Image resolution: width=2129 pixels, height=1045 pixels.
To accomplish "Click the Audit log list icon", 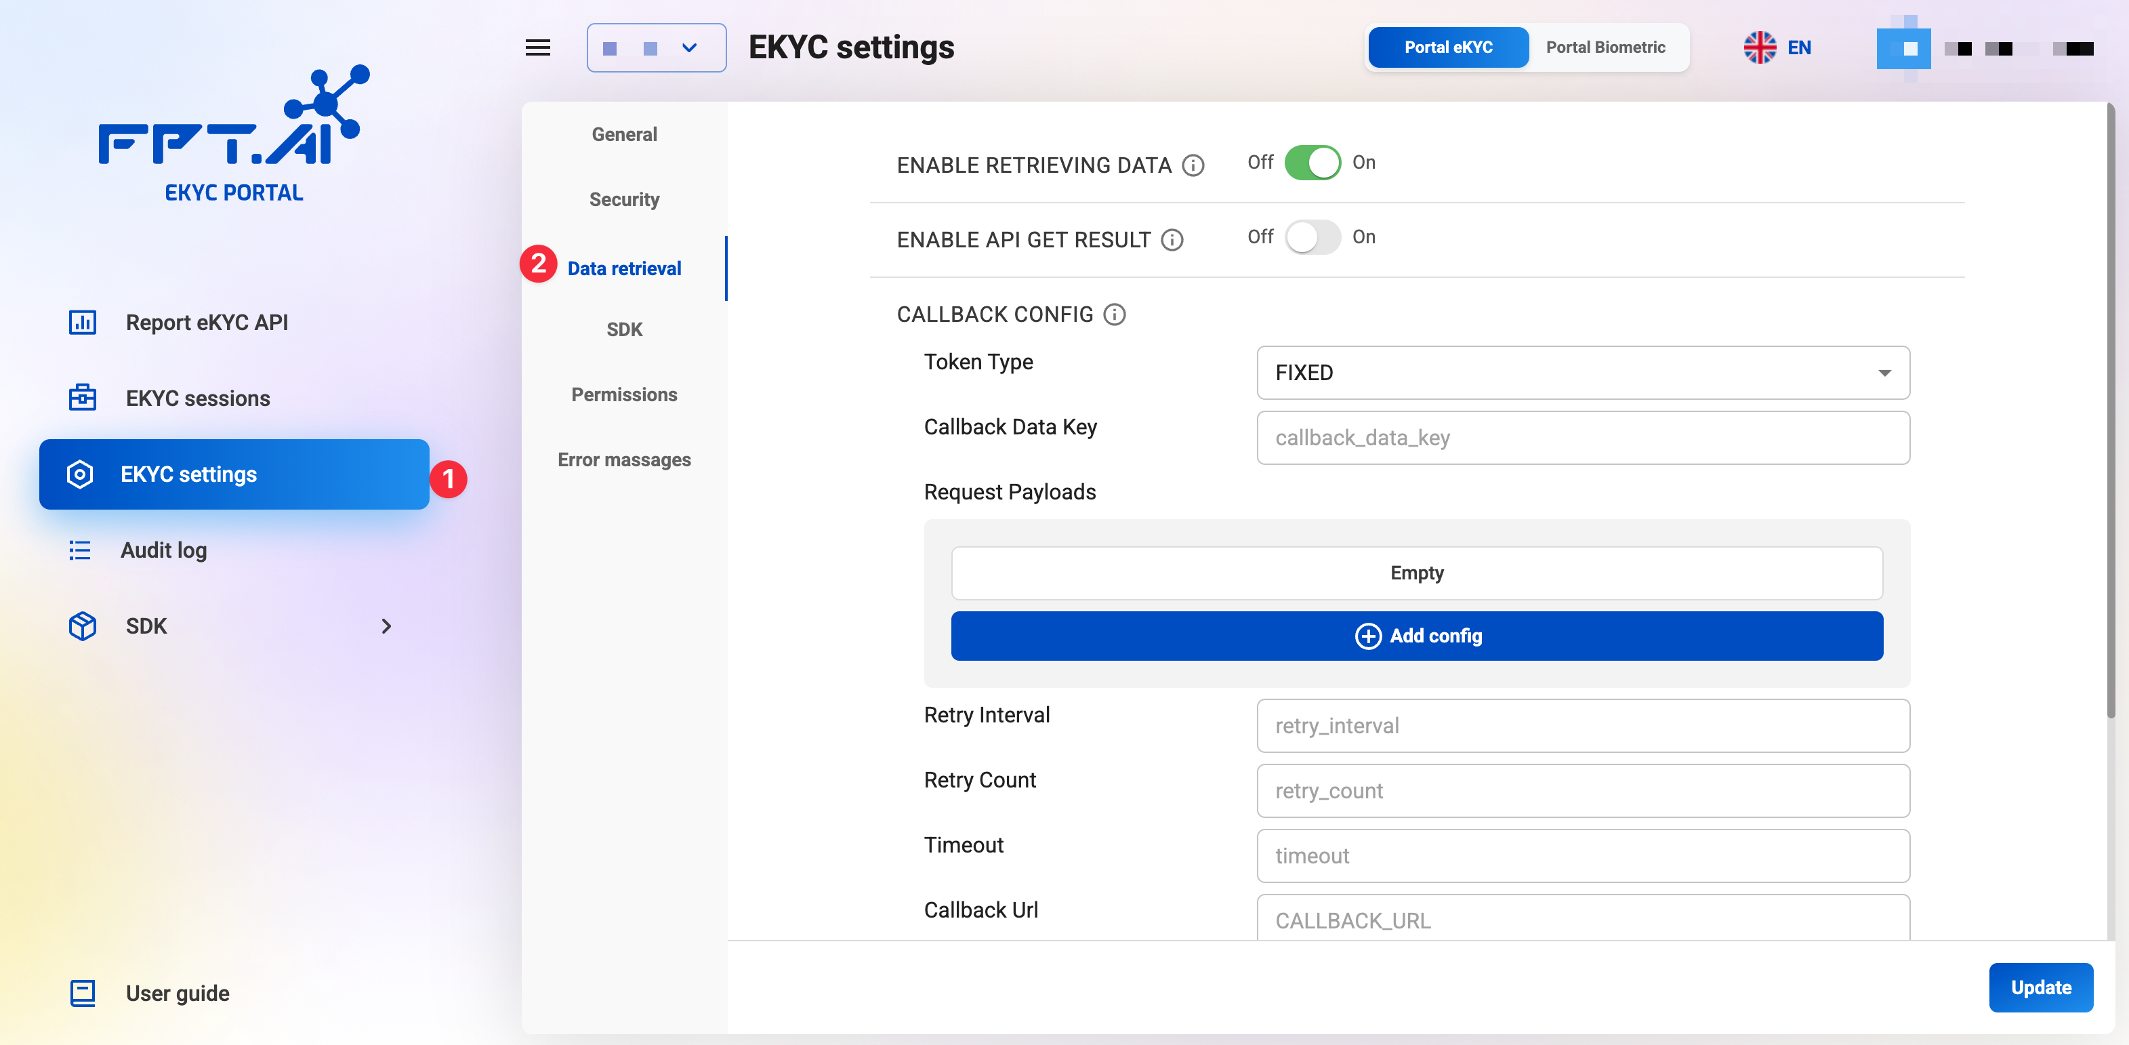I will pos(79,550).
